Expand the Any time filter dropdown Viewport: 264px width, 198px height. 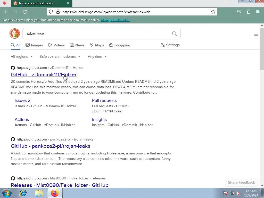[97, 56]
